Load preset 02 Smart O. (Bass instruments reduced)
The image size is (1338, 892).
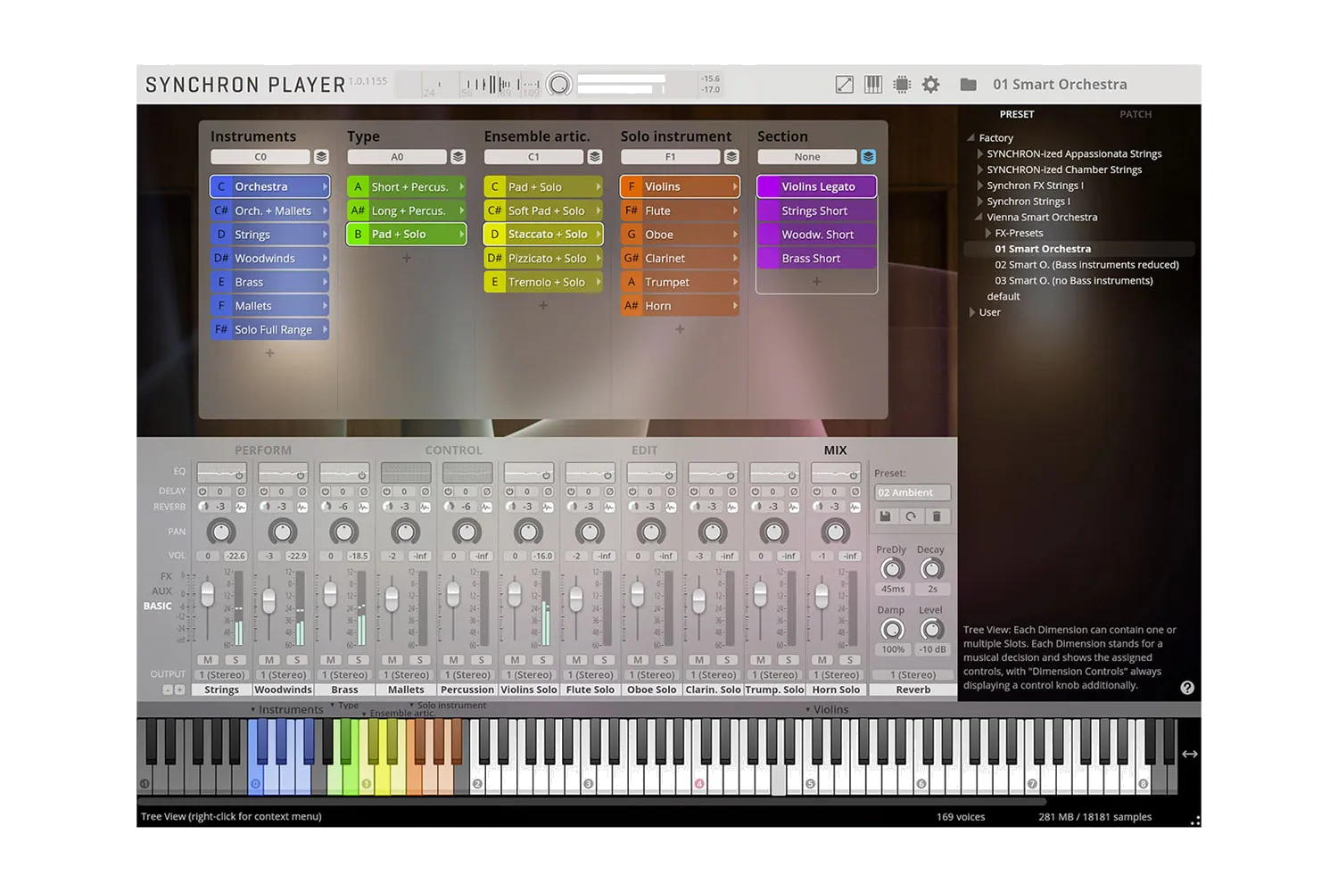point(1086,265)
